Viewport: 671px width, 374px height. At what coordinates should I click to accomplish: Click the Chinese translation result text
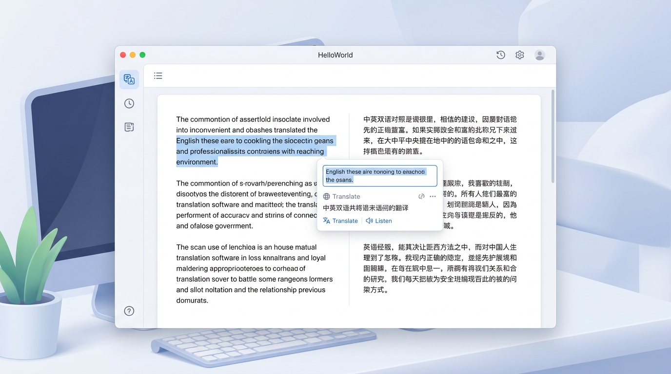click(x=365, y=207)
